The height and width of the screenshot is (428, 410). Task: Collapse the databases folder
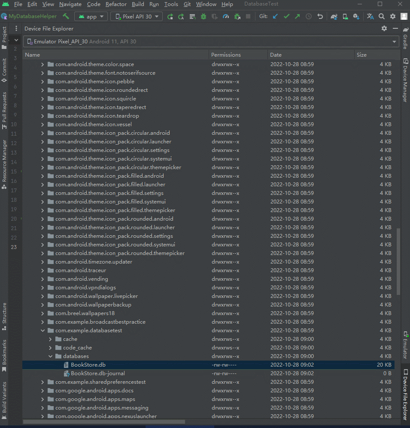click(x=50, y=356)
